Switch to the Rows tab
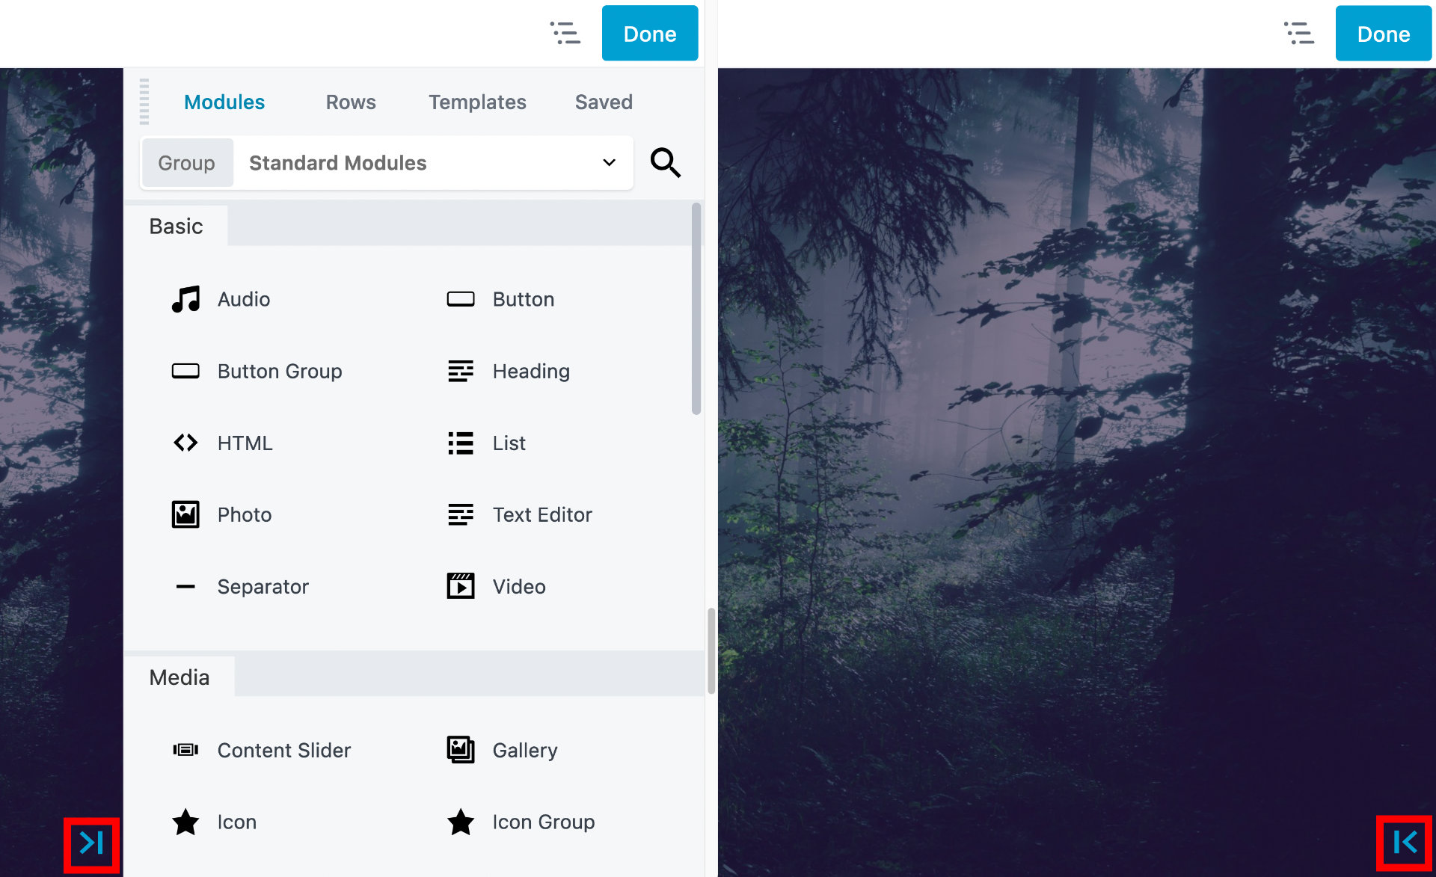 pos(351,100)
